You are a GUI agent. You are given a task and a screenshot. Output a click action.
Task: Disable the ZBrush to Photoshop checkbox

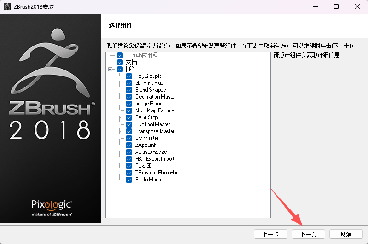coord(129,173)
